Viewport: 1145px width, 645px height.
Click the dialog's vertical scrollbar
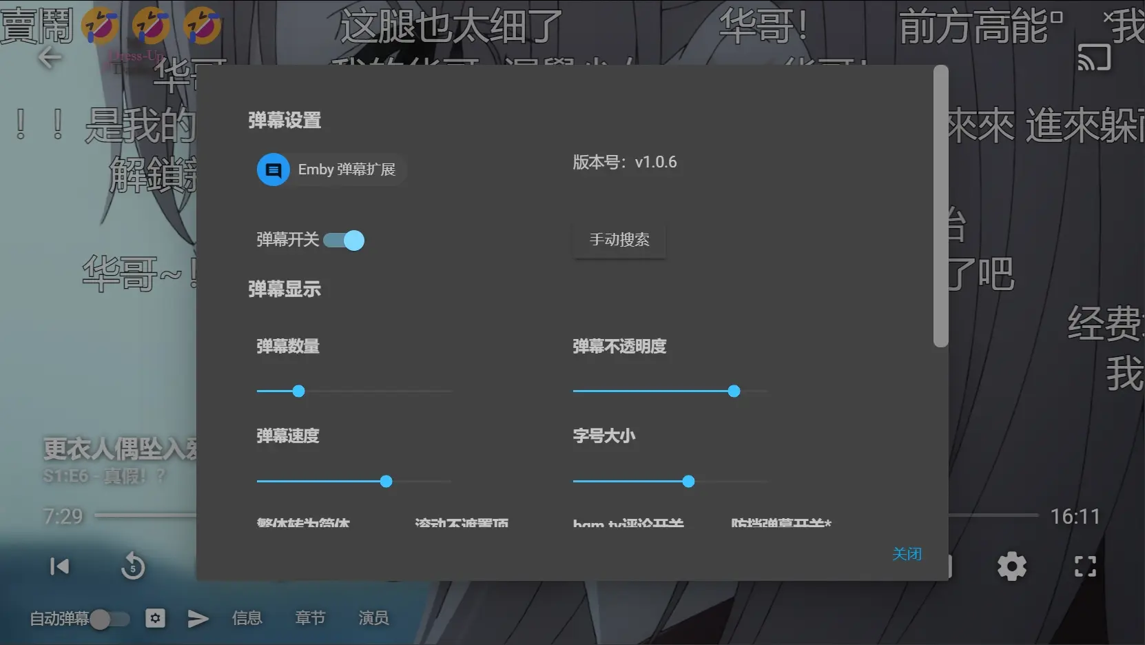940,207
